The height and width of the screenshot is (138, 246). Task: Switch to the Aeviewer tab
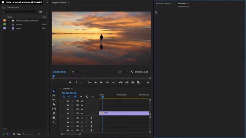[x=182, y=3]
